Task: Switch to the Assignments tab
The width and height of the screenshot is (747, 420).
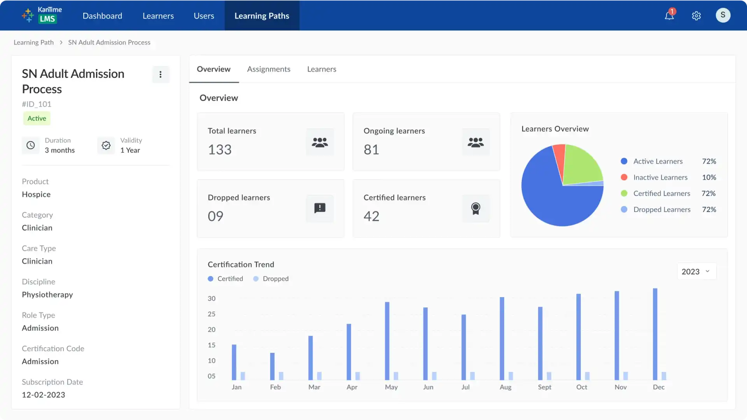Action: [x=269, y=69]
